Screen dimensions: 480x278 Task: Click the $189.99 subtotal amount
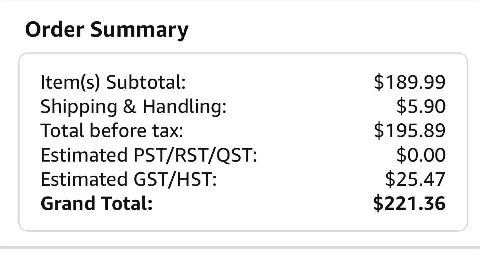[x=409, y=82]
